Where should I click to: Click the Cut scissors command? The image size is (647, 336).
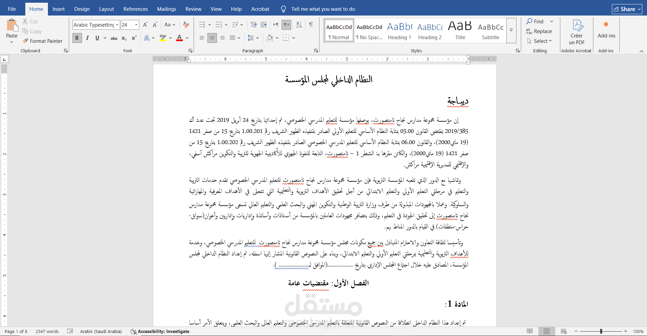coord(30,21)
